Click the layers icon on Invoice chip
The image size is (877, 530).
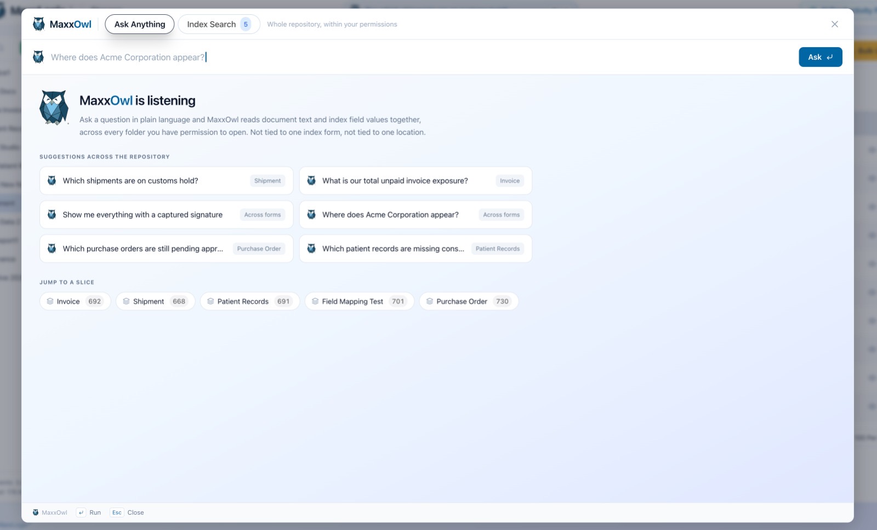coord(50,301)
